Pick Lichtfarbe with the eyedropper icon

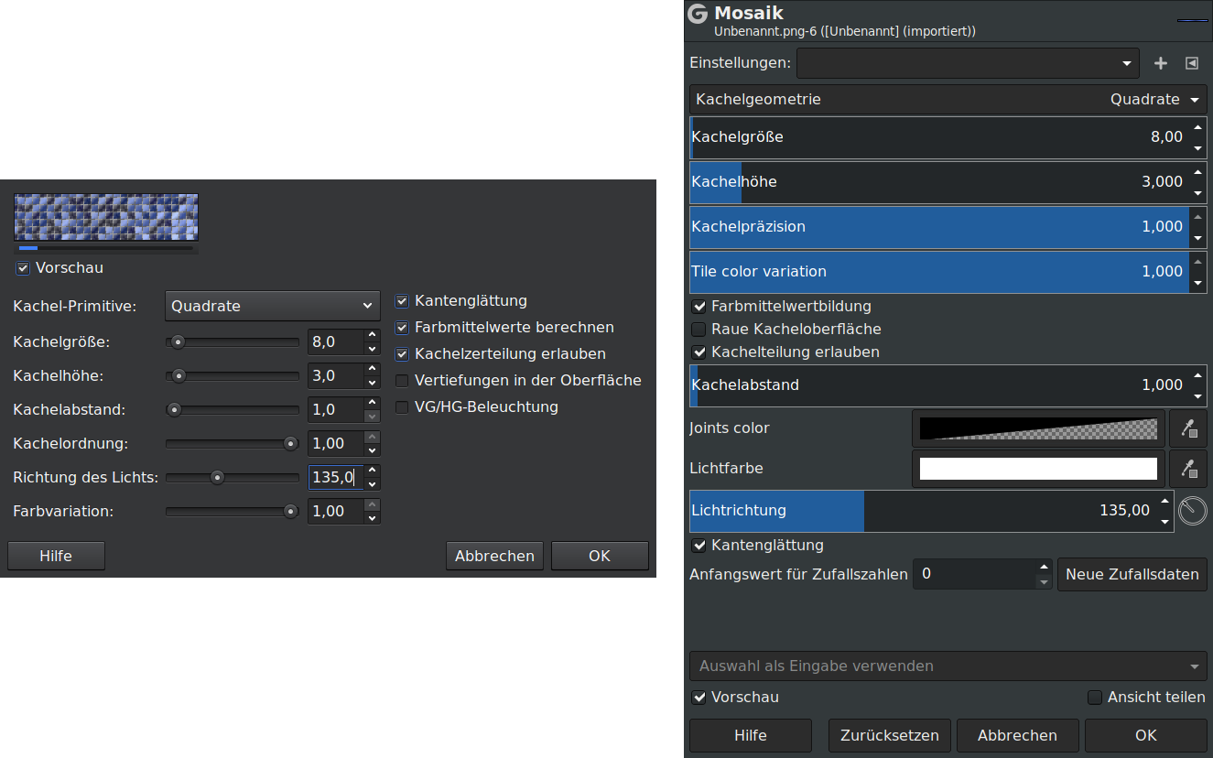click(1188, 469)
